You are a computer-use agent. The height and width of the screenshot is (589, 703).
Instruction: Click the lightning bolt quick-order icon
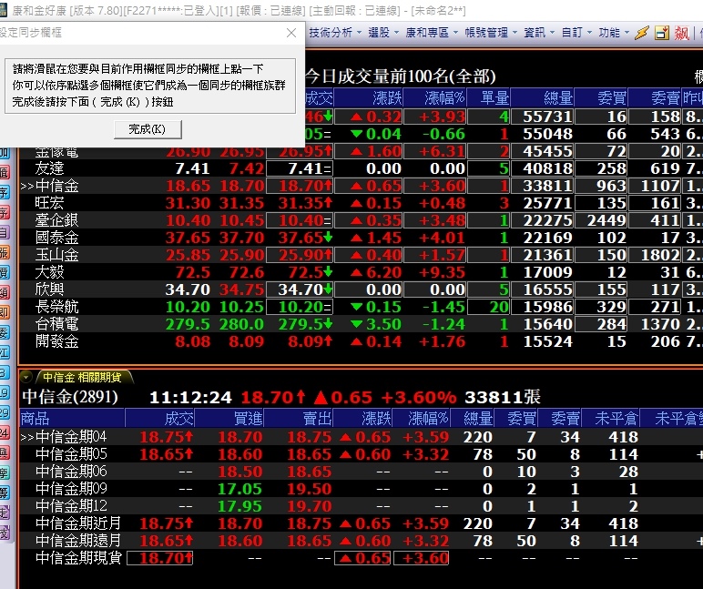click(x=642, y=33)
